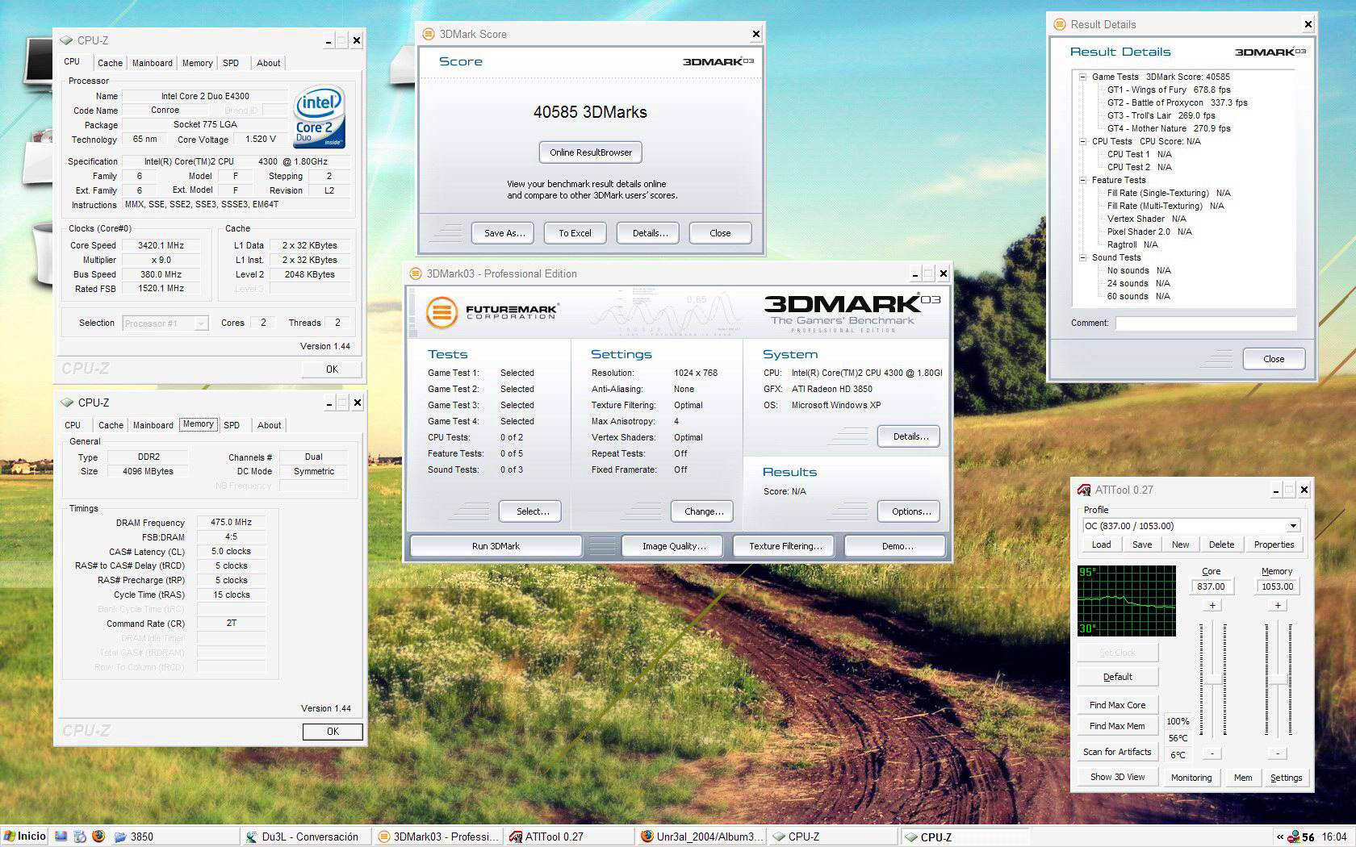This screenshot has width=1356, height=847.
Task: Collapse the Sound Tests tree node
Action: 1082,257
